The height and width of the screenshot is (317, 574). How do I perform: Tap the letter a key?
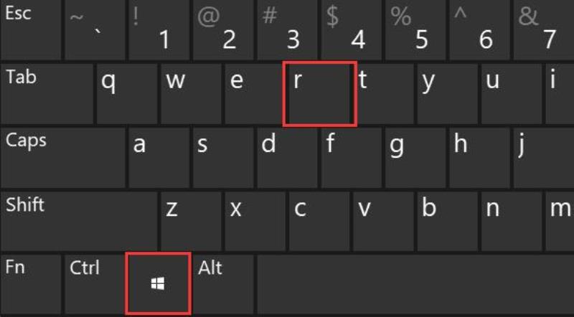pyautogui.click(x=159, y=157)
